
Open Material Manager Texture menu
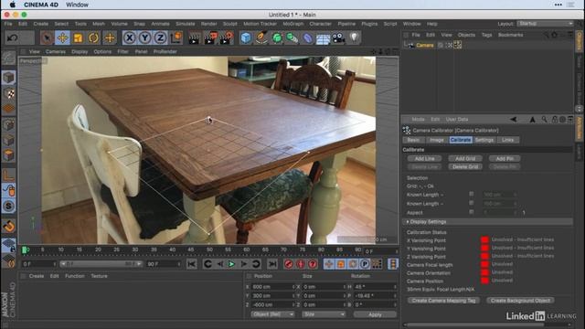99,276
